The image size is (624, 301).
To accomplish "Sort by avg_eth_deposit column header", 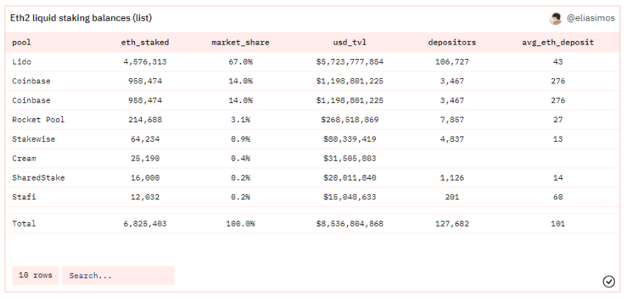I will pyautogui.click(x=558, y=42).
